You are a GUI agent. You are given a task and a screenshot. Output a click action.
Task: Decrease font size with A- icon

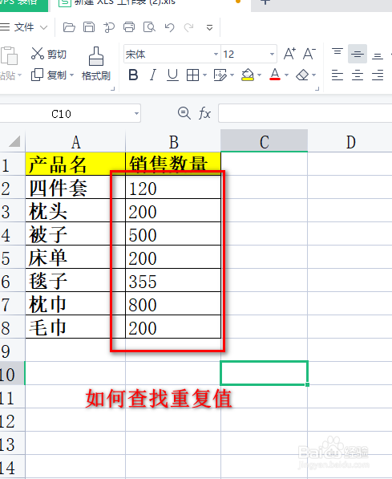pos(309,54)
